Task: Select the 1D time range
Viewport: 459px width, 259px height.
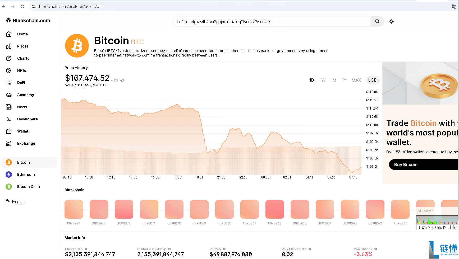Action: coord(312,80)
